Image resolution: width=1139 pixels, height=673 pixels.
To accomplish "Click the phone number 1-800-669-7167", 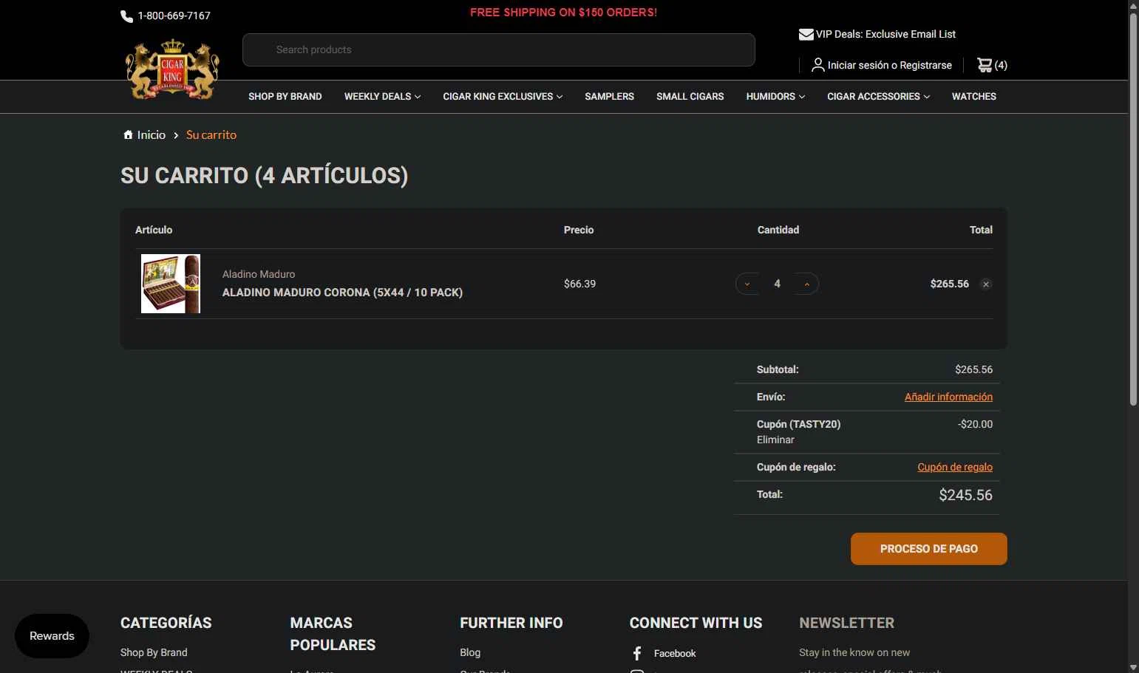I will coord(174,16).
